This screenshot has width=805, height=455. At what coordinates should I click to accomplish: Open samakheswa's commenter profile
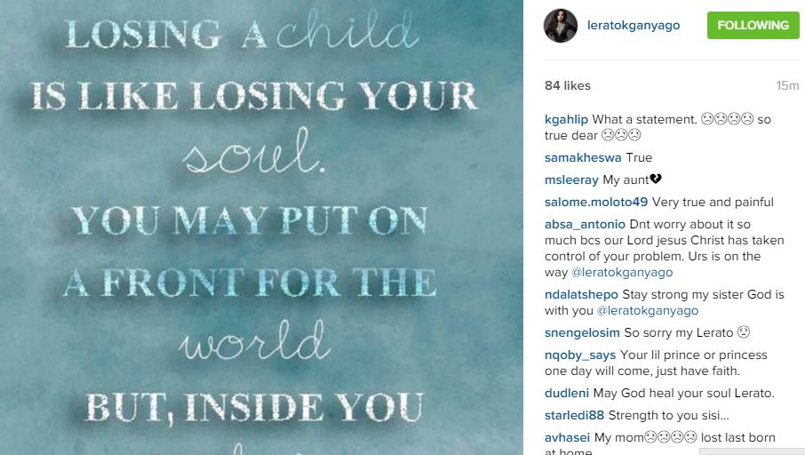583,157
